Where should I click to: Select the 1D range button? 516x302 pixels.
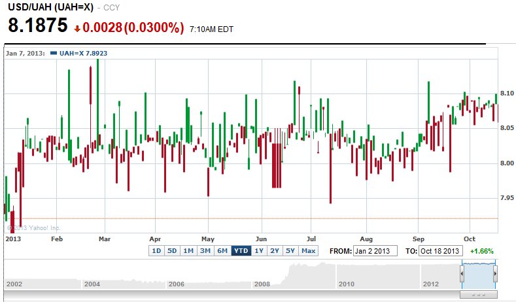(156, 251)
